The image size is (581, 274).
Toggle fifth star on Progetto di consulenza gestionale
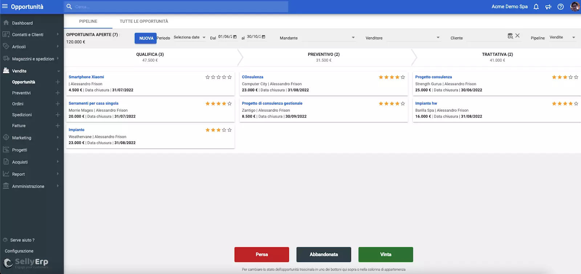tap(403, 104)
